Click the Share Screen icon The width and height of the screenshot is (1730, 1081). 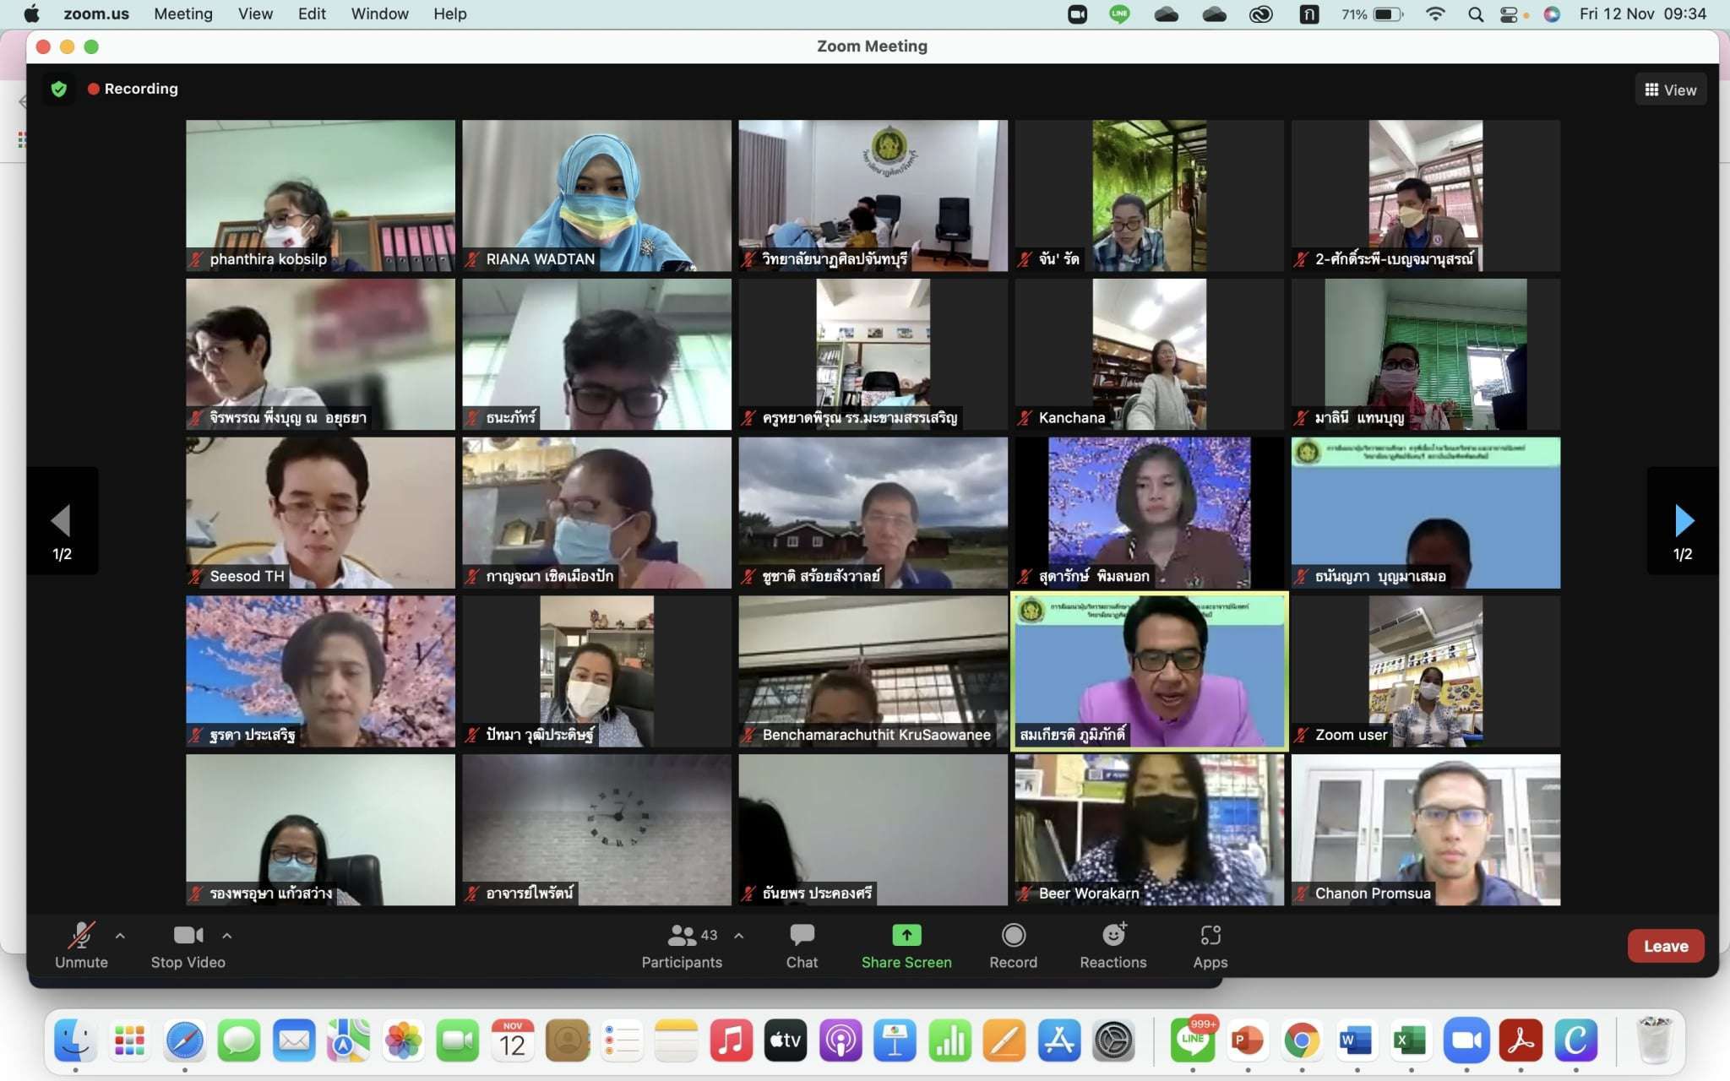point(906,935)
